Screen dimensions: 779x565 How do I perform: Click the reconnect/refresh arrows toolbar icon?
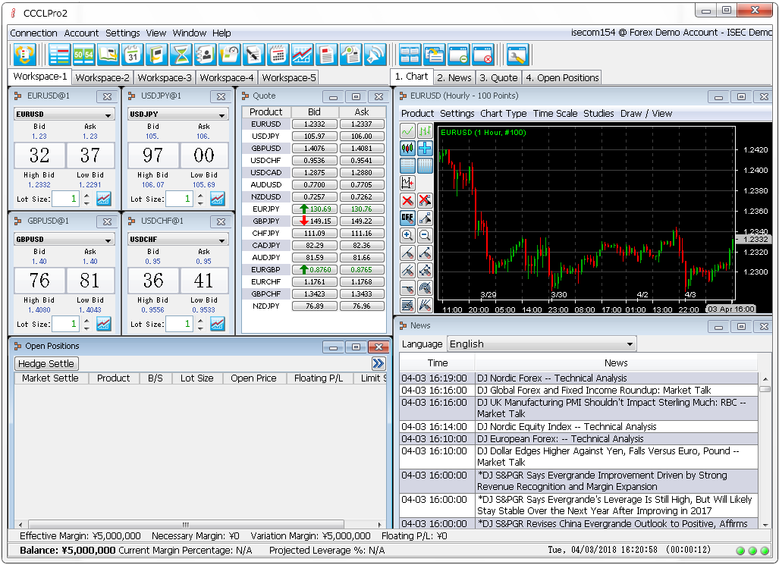pyautogui.click(x=24, y=55)
